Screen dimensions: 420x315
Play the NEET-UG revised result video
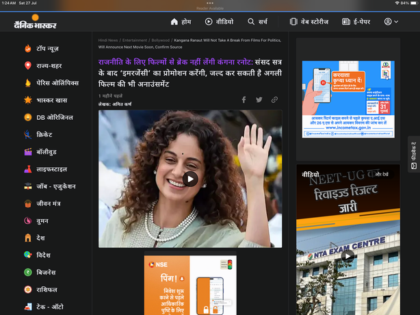point(348,257)
